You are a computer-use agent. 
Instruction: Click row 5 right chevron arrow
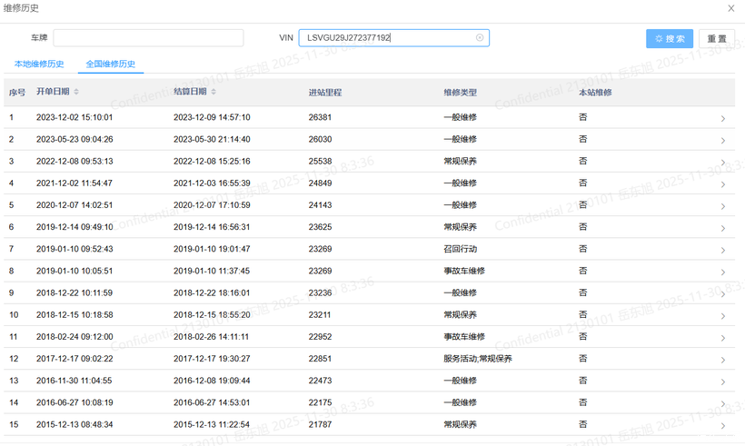722,206
